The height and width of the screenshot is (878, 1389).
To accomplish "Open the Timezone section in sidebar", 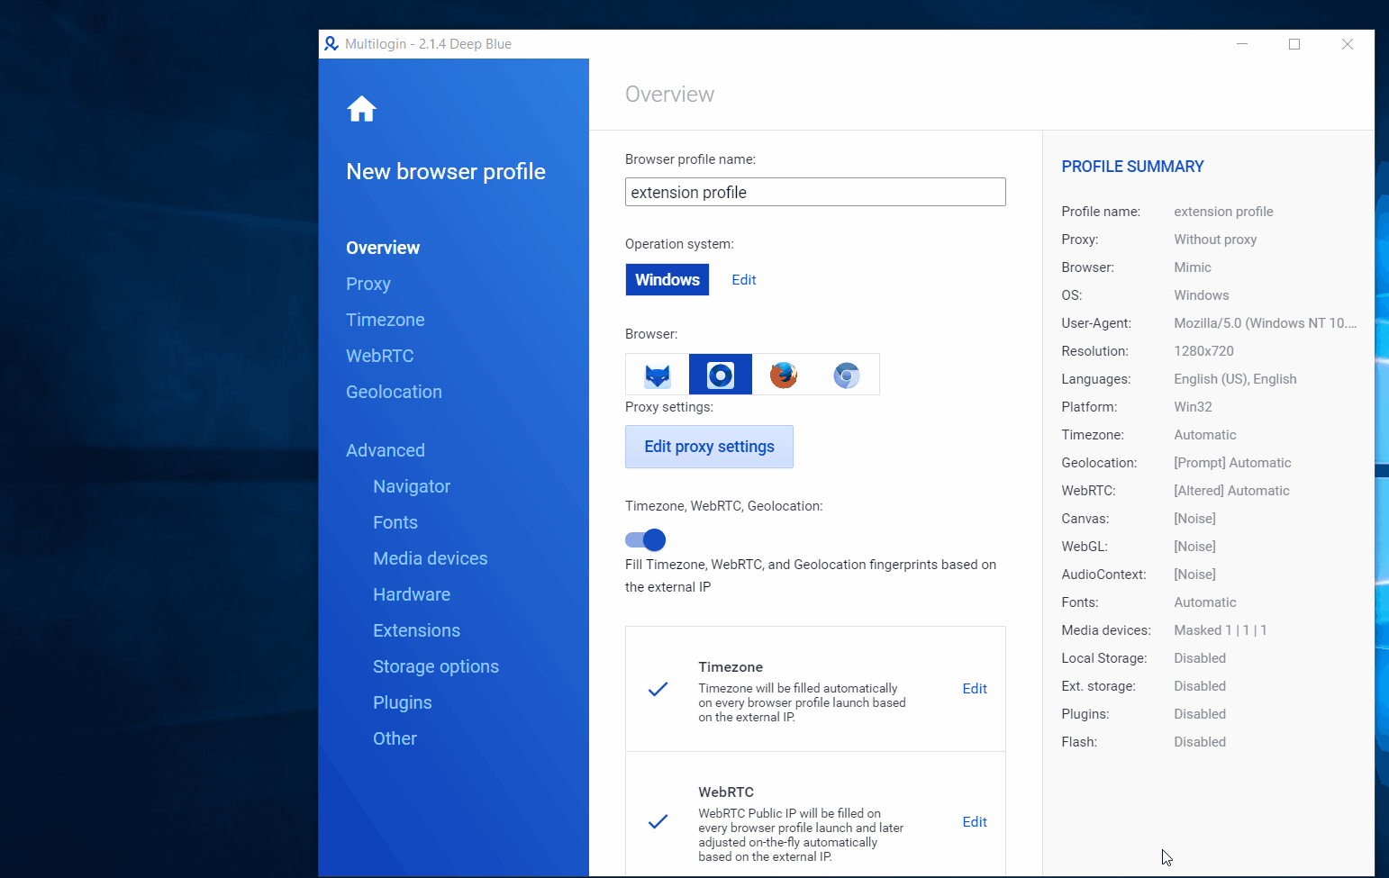I will point(386,320).
